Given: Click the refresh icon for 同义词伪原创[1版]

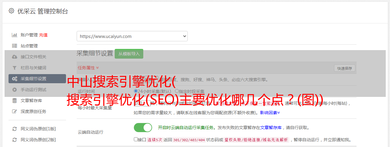Looking at the screenshot, I should pyautogui.click(x=14, y=129).
